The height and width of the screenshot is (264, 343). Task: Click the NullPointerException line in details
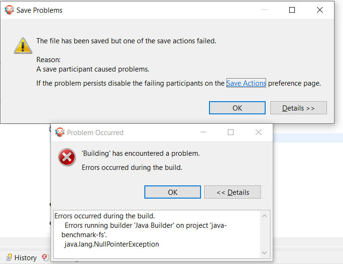pyautogui.click(x=112, y=244)
